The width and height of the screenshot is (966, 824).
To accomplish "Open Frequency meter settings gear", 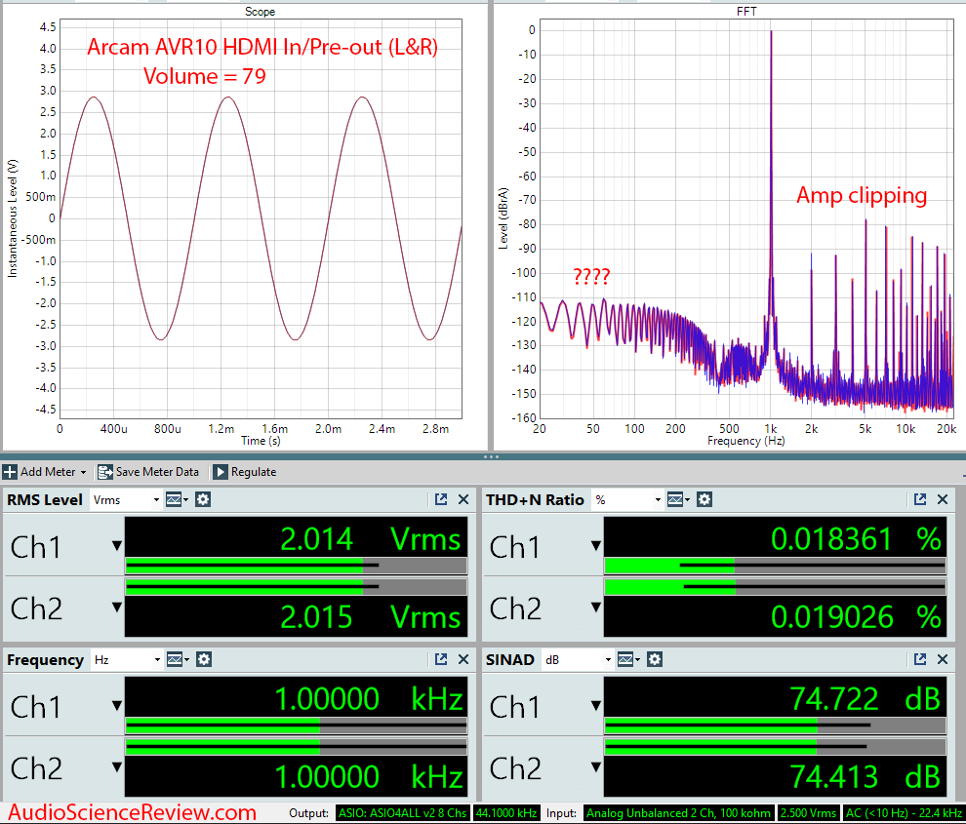I will 204,659.
